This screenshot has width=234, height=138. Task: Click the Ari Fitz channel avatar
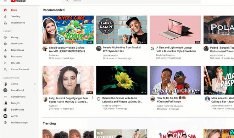coord(5,116)
